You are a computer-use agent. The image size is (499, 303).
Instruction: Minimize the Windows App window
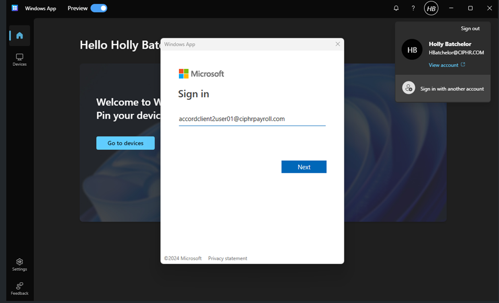[x=451, y=8]
